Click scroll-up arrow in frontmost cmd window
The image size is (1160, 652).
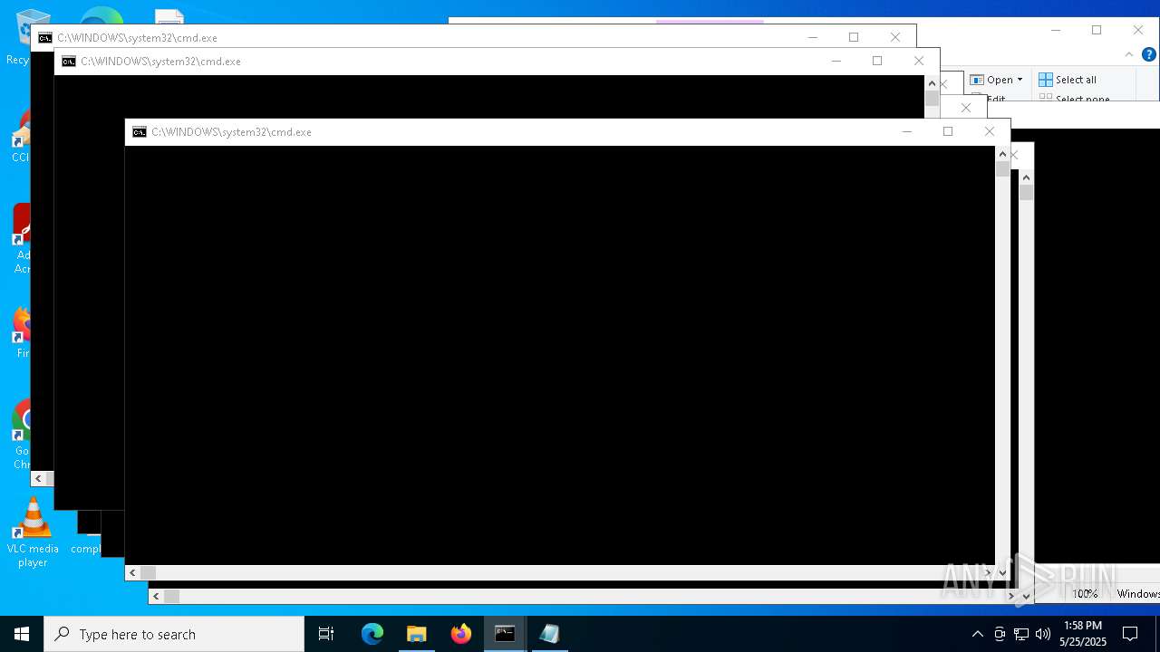point(1002,154)
